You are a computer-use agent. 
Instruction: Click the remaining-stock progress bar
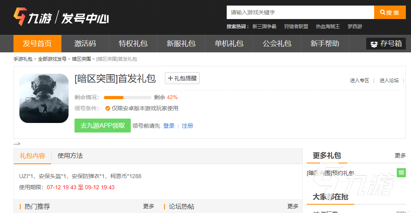pyautogui.click(x=127, y=98)
